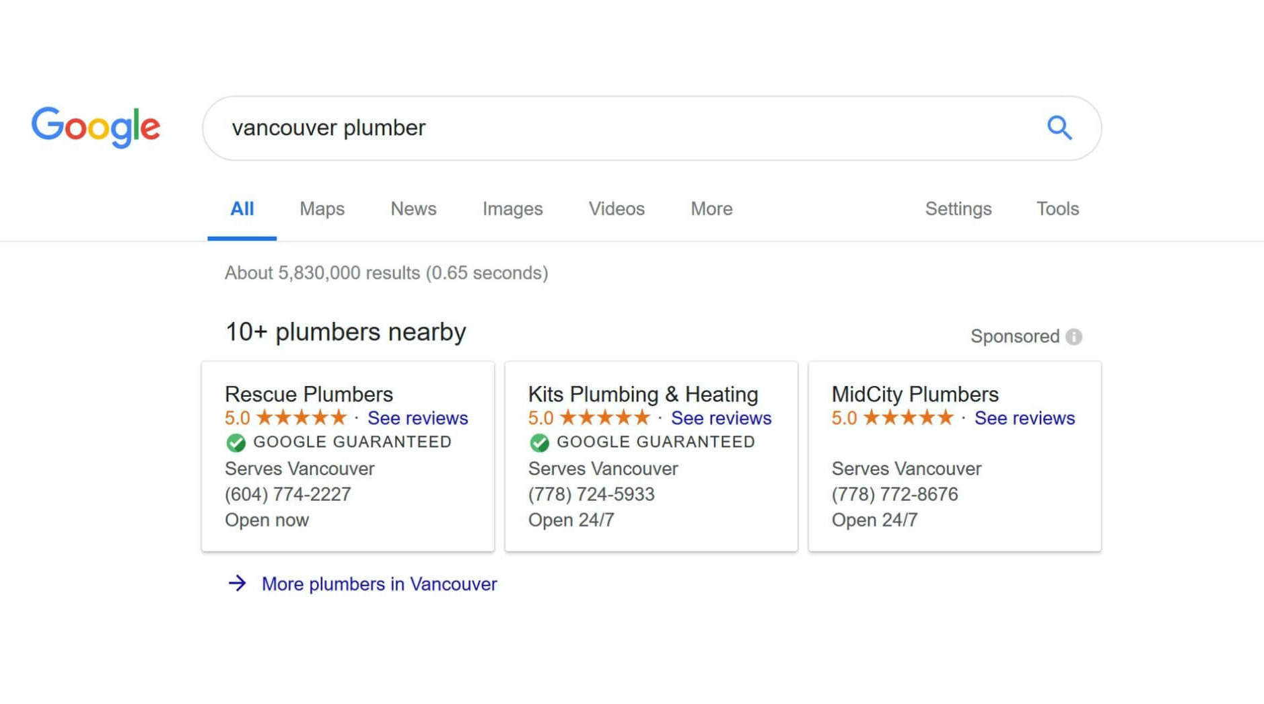This screenshot has width=1264, height=704.
Task: Click phone number (778) 724-5933
Action: 591,494
